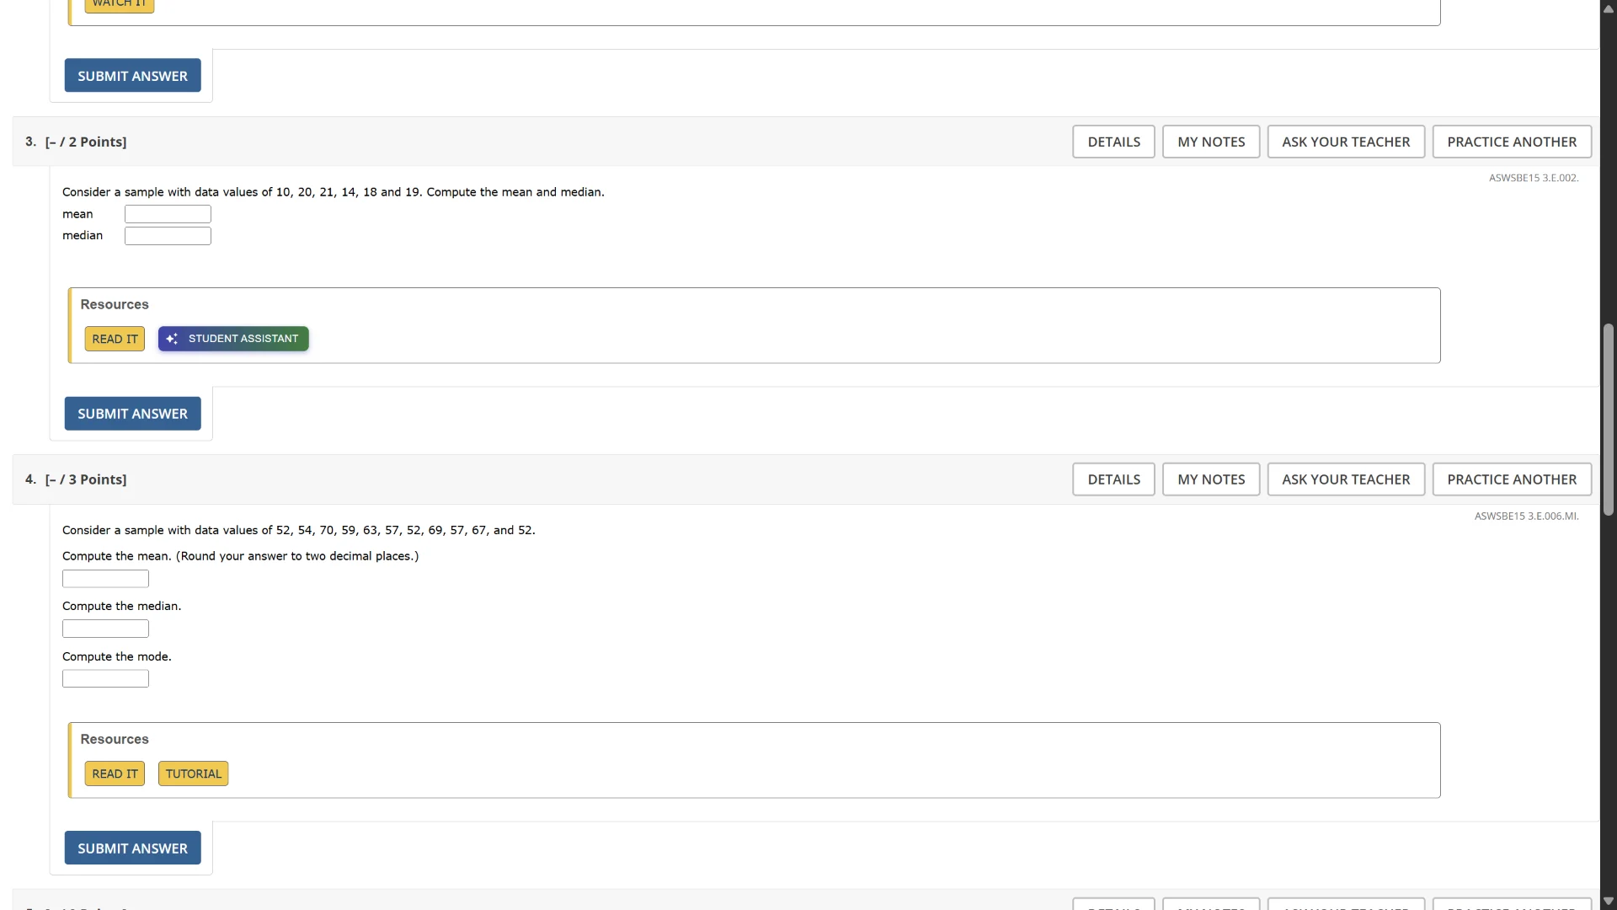
Task: Focus question 4 mode answer box
Action: tap(105, 679)
